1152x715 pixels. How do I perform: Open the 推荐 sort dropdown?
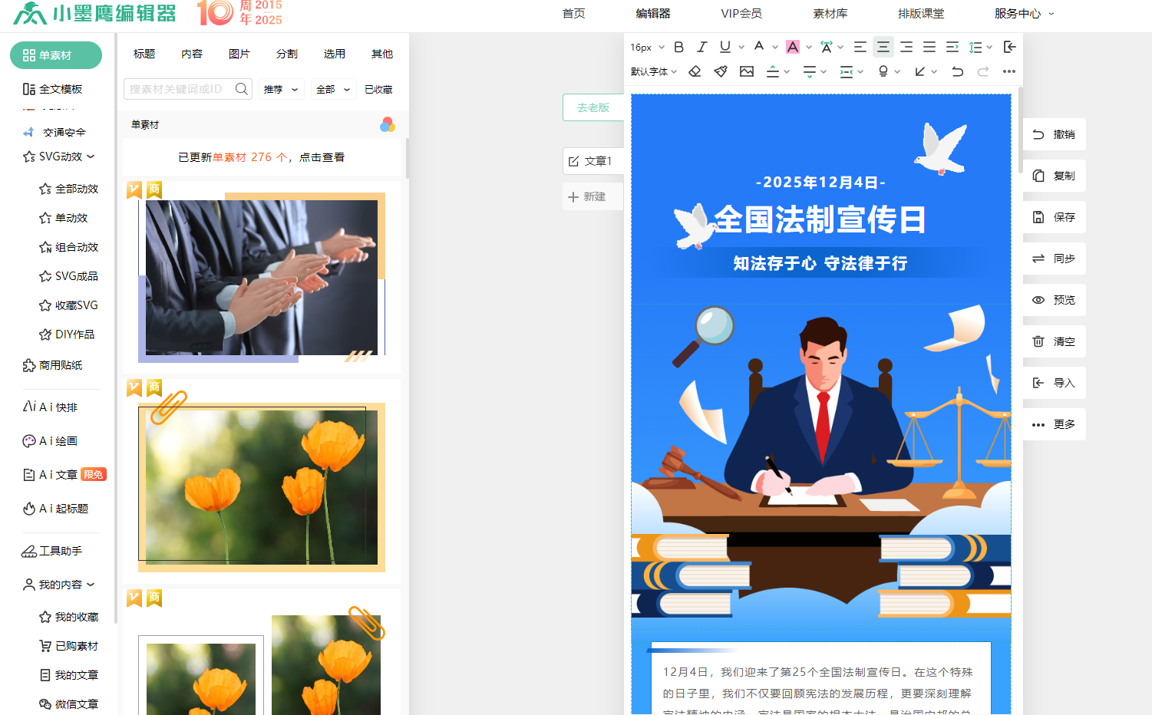pyautogui.click(x=281, y=90)
